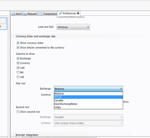Toggle Show currency ticker checkbox

[18, 43]
